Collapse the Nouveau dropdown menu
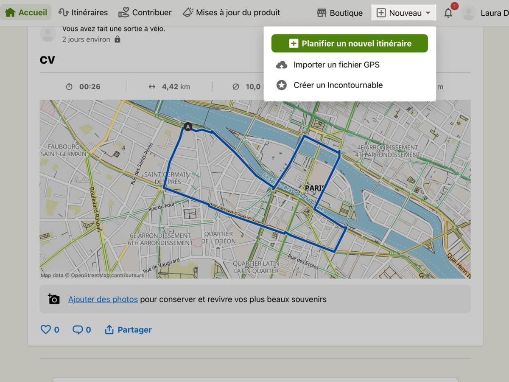509x382 pixels. pos(403,13)
